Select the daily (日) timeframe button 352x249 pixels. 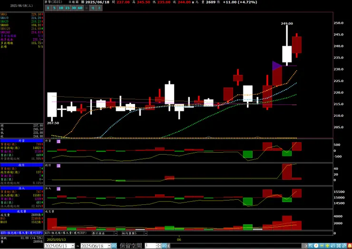pyautogui.click(x=87, y=8)
